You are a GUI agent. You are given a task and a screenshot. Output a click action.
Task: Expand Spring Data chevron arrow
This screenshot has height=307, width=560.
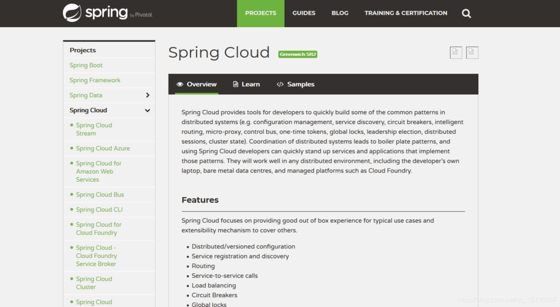(148, 95)
